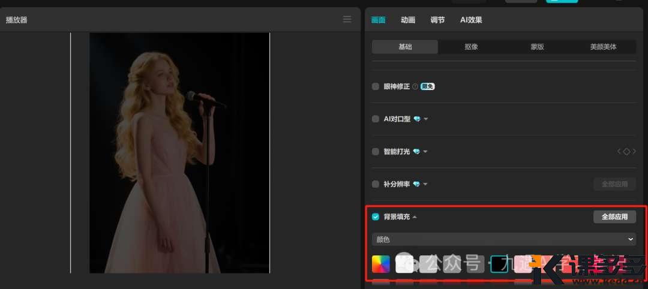Image resolution: width=648 pixels, height=289 pixels.
Task: Enable the AI对口型 checkbox
Action: click(x=375, y=119)
